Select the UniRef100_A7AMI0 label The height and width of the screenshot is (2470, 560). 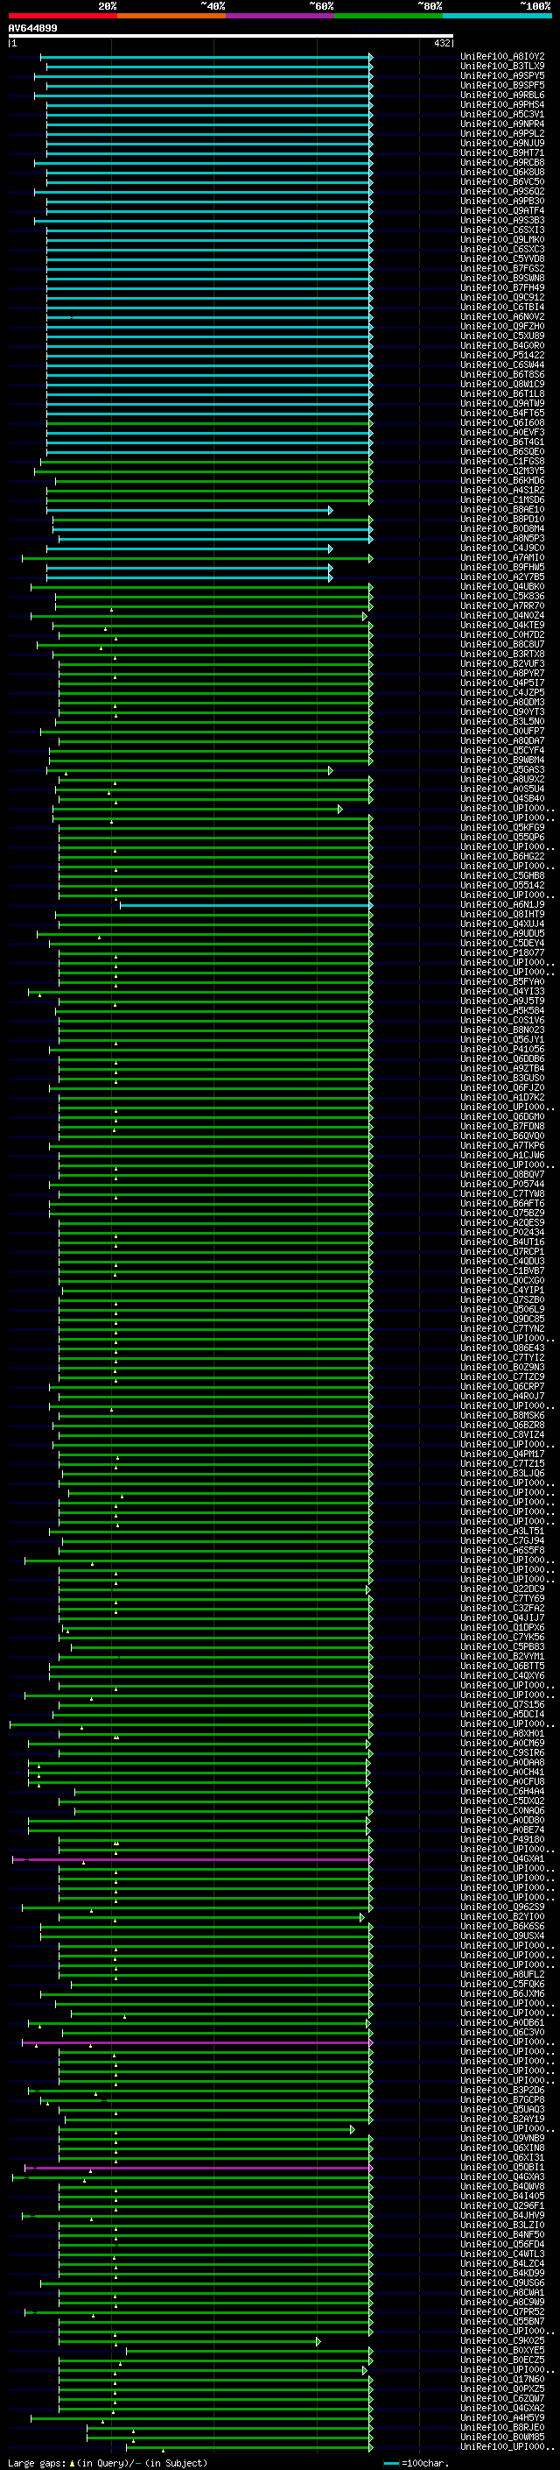(502, 558)
